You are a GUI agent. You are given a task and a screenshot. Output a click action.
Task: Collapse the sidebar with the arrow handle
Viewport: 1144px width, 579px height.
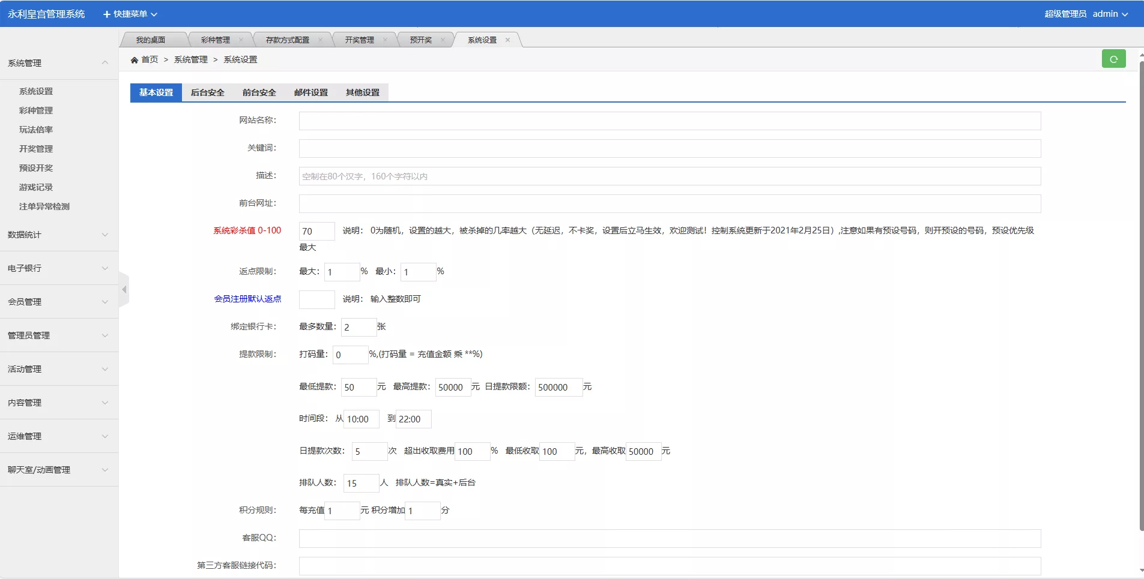pos(124,290)
